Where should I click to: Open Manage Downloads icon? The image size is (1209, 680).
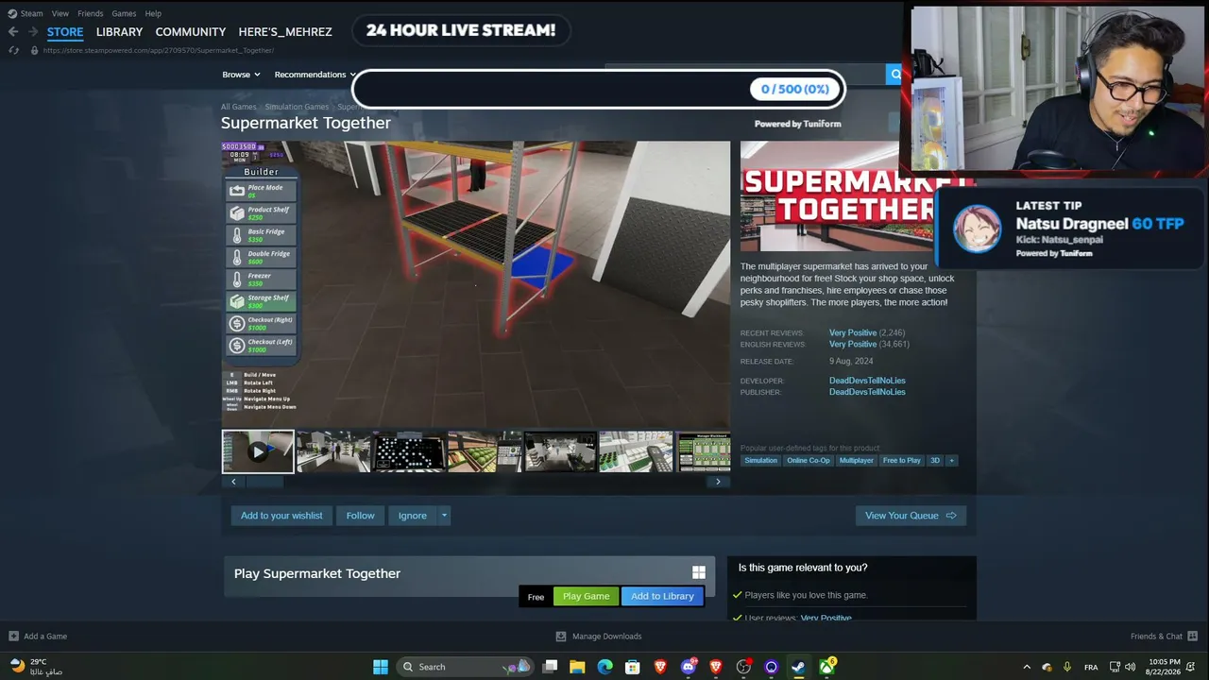561,636
